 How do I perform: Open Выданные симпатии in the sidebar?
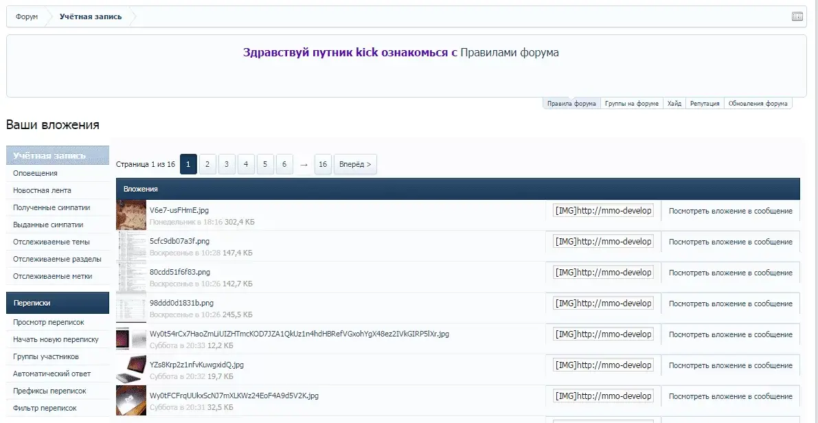click(x=58, y=225)
